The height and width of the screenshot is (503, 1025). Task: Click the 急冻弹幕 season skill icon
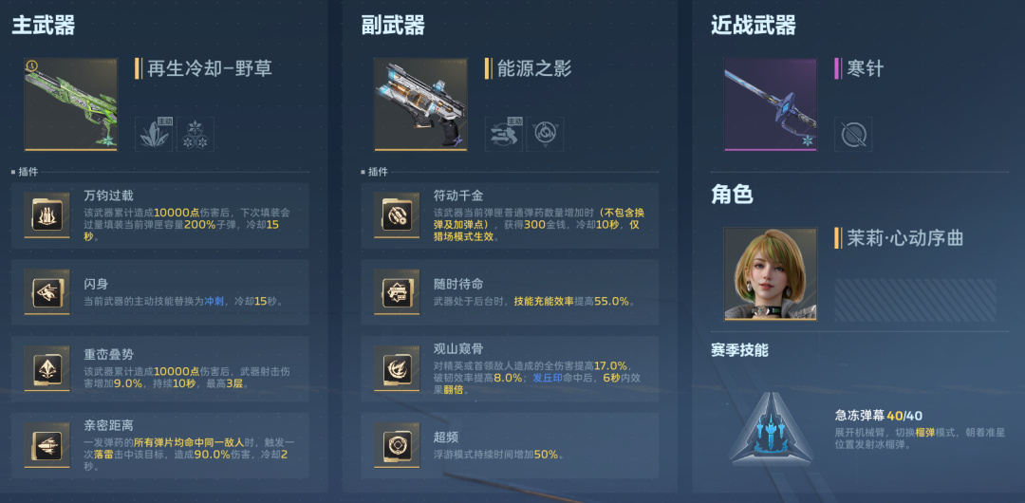(x=772, y=429)
